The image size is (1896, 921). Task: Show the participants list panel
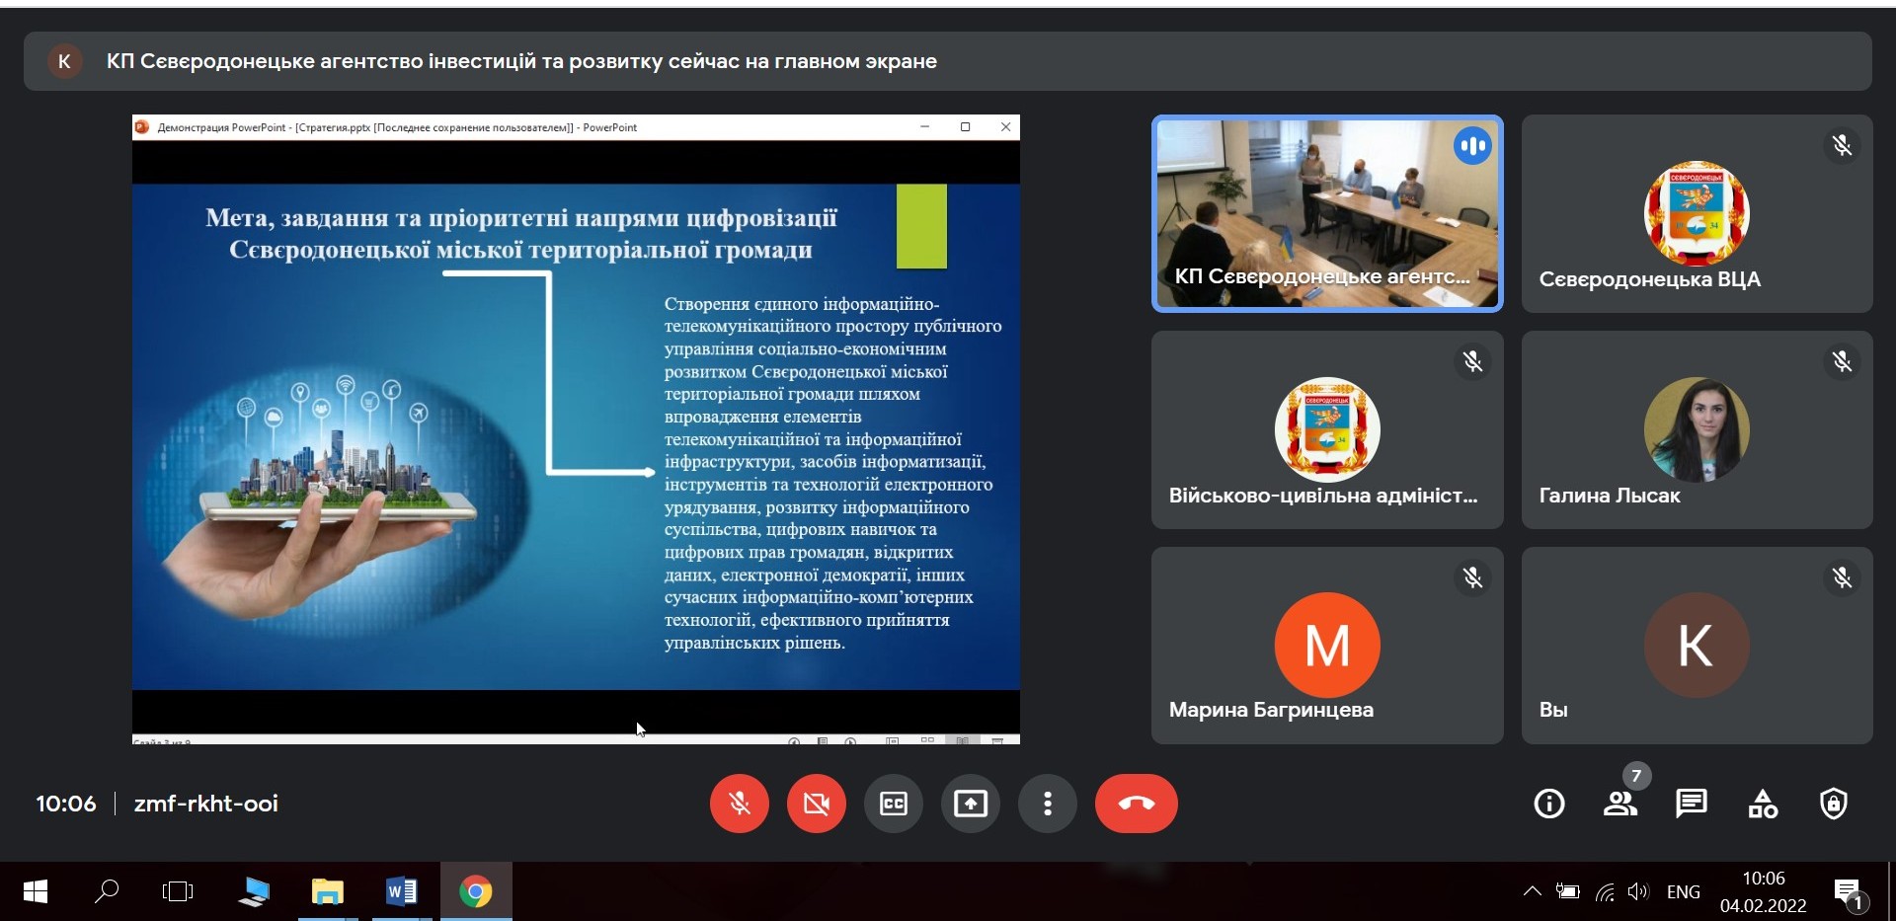coord(1619,804)
